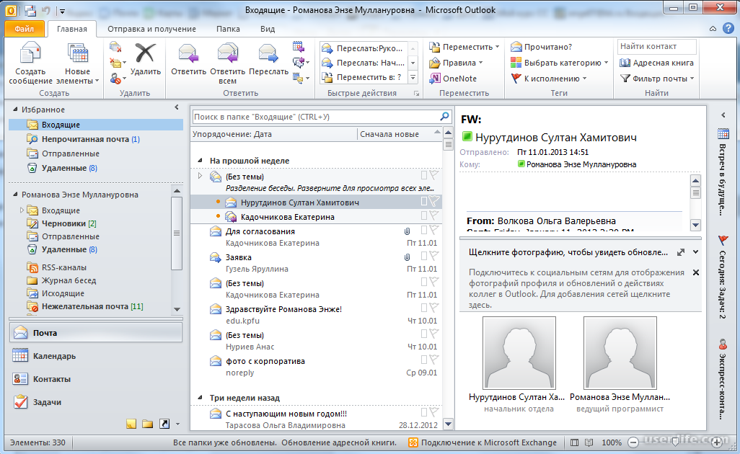Click the Notes icon at the navigation bottom
The image size is (740, 454).
[131, 424]
